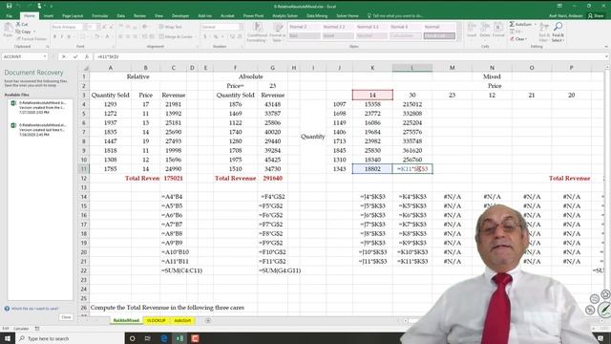Select the AutoSort sheet tab

182,321
